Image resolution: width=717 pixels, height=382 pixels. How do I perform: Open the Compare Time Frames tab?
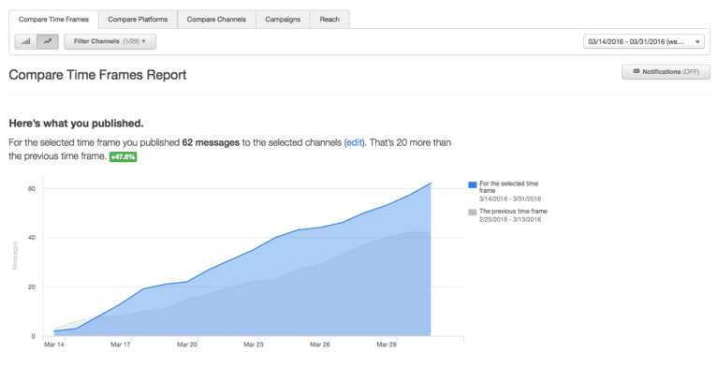click(x=53, y=20)
